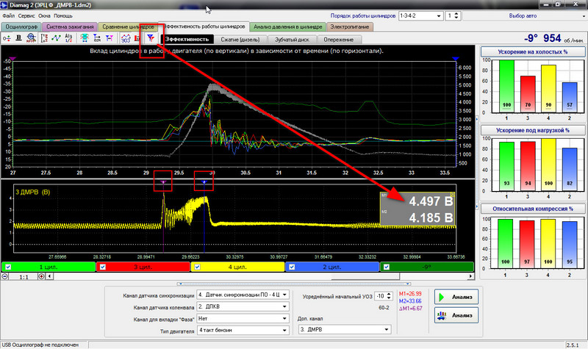Image resolution: width=588 pixels, height=349 pixels.
Task: Click the blue marker-with-arrow toolbar icon
Action: 97,38
